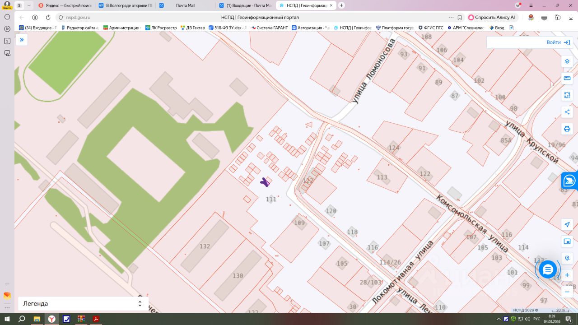Switch to the Почта Mail tab
The height and width of the screenshot is (325, 578).
pos(185,5)
